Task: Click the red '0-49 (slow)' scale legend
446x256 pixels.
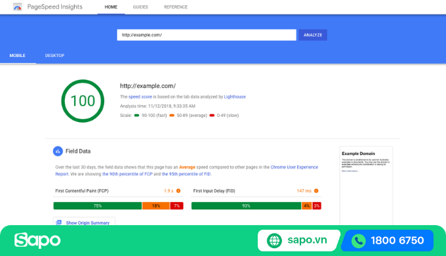Action: tap(224, 116)
